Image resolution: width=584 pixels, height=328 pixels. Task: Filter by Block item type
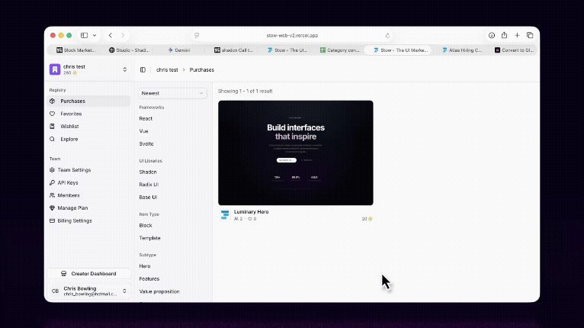click(146, 226)
